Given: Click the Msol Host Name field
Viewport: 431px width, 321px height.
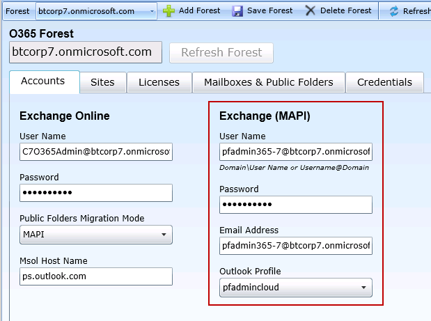Looking at the screenshot, I should tap(95, 276).
